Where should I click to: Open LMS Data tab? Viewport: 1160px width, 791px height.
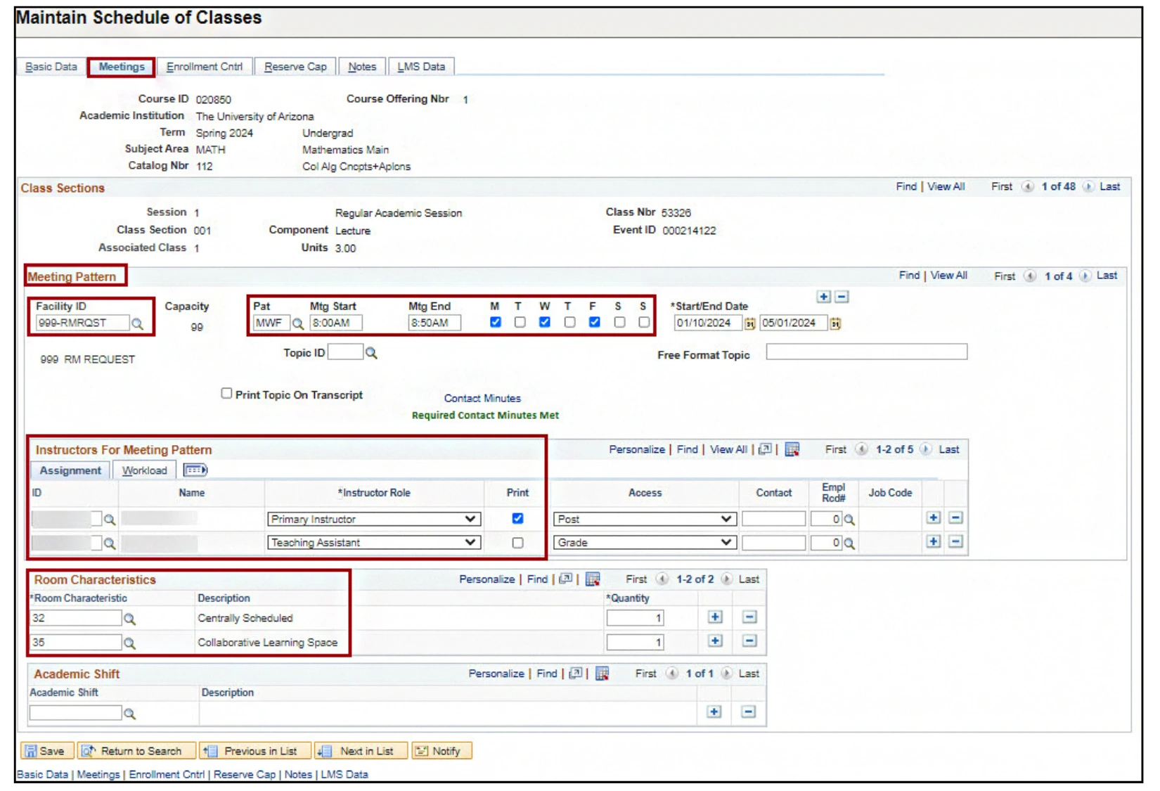tap(421, 67)
